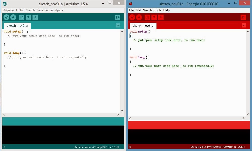Open sketch icon in Energia toolbar
252x151 pixels.
click(154, 17)
